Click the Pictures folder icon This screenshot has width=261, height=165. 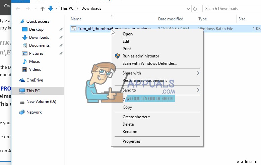[x=25, y=53]
